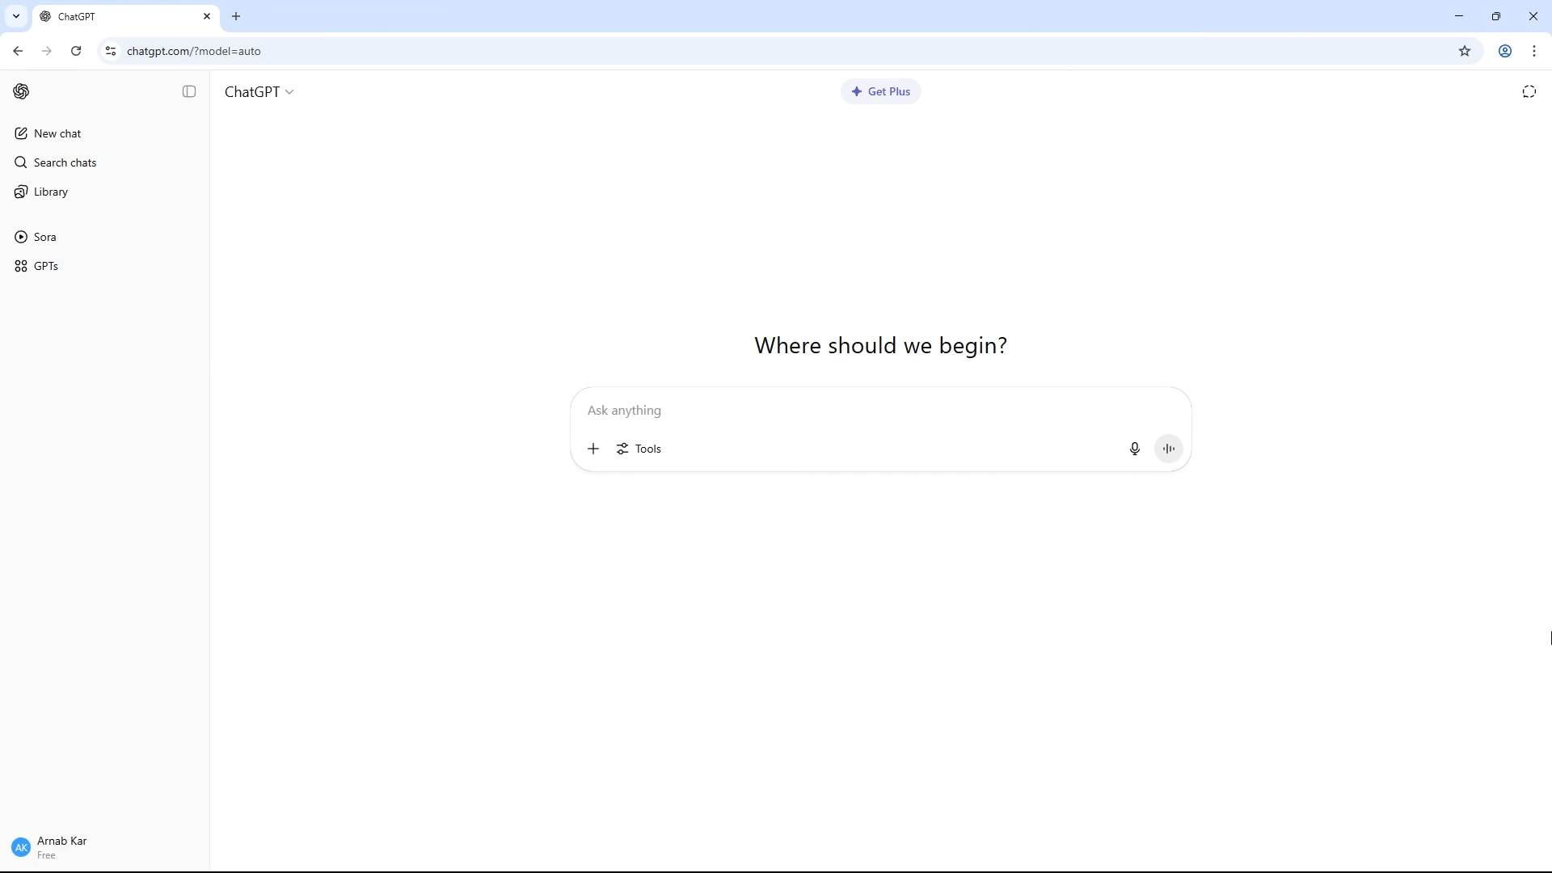The image size is (1552, 873).
Task: Click the Ask anything input field
Action: point(849,411)
